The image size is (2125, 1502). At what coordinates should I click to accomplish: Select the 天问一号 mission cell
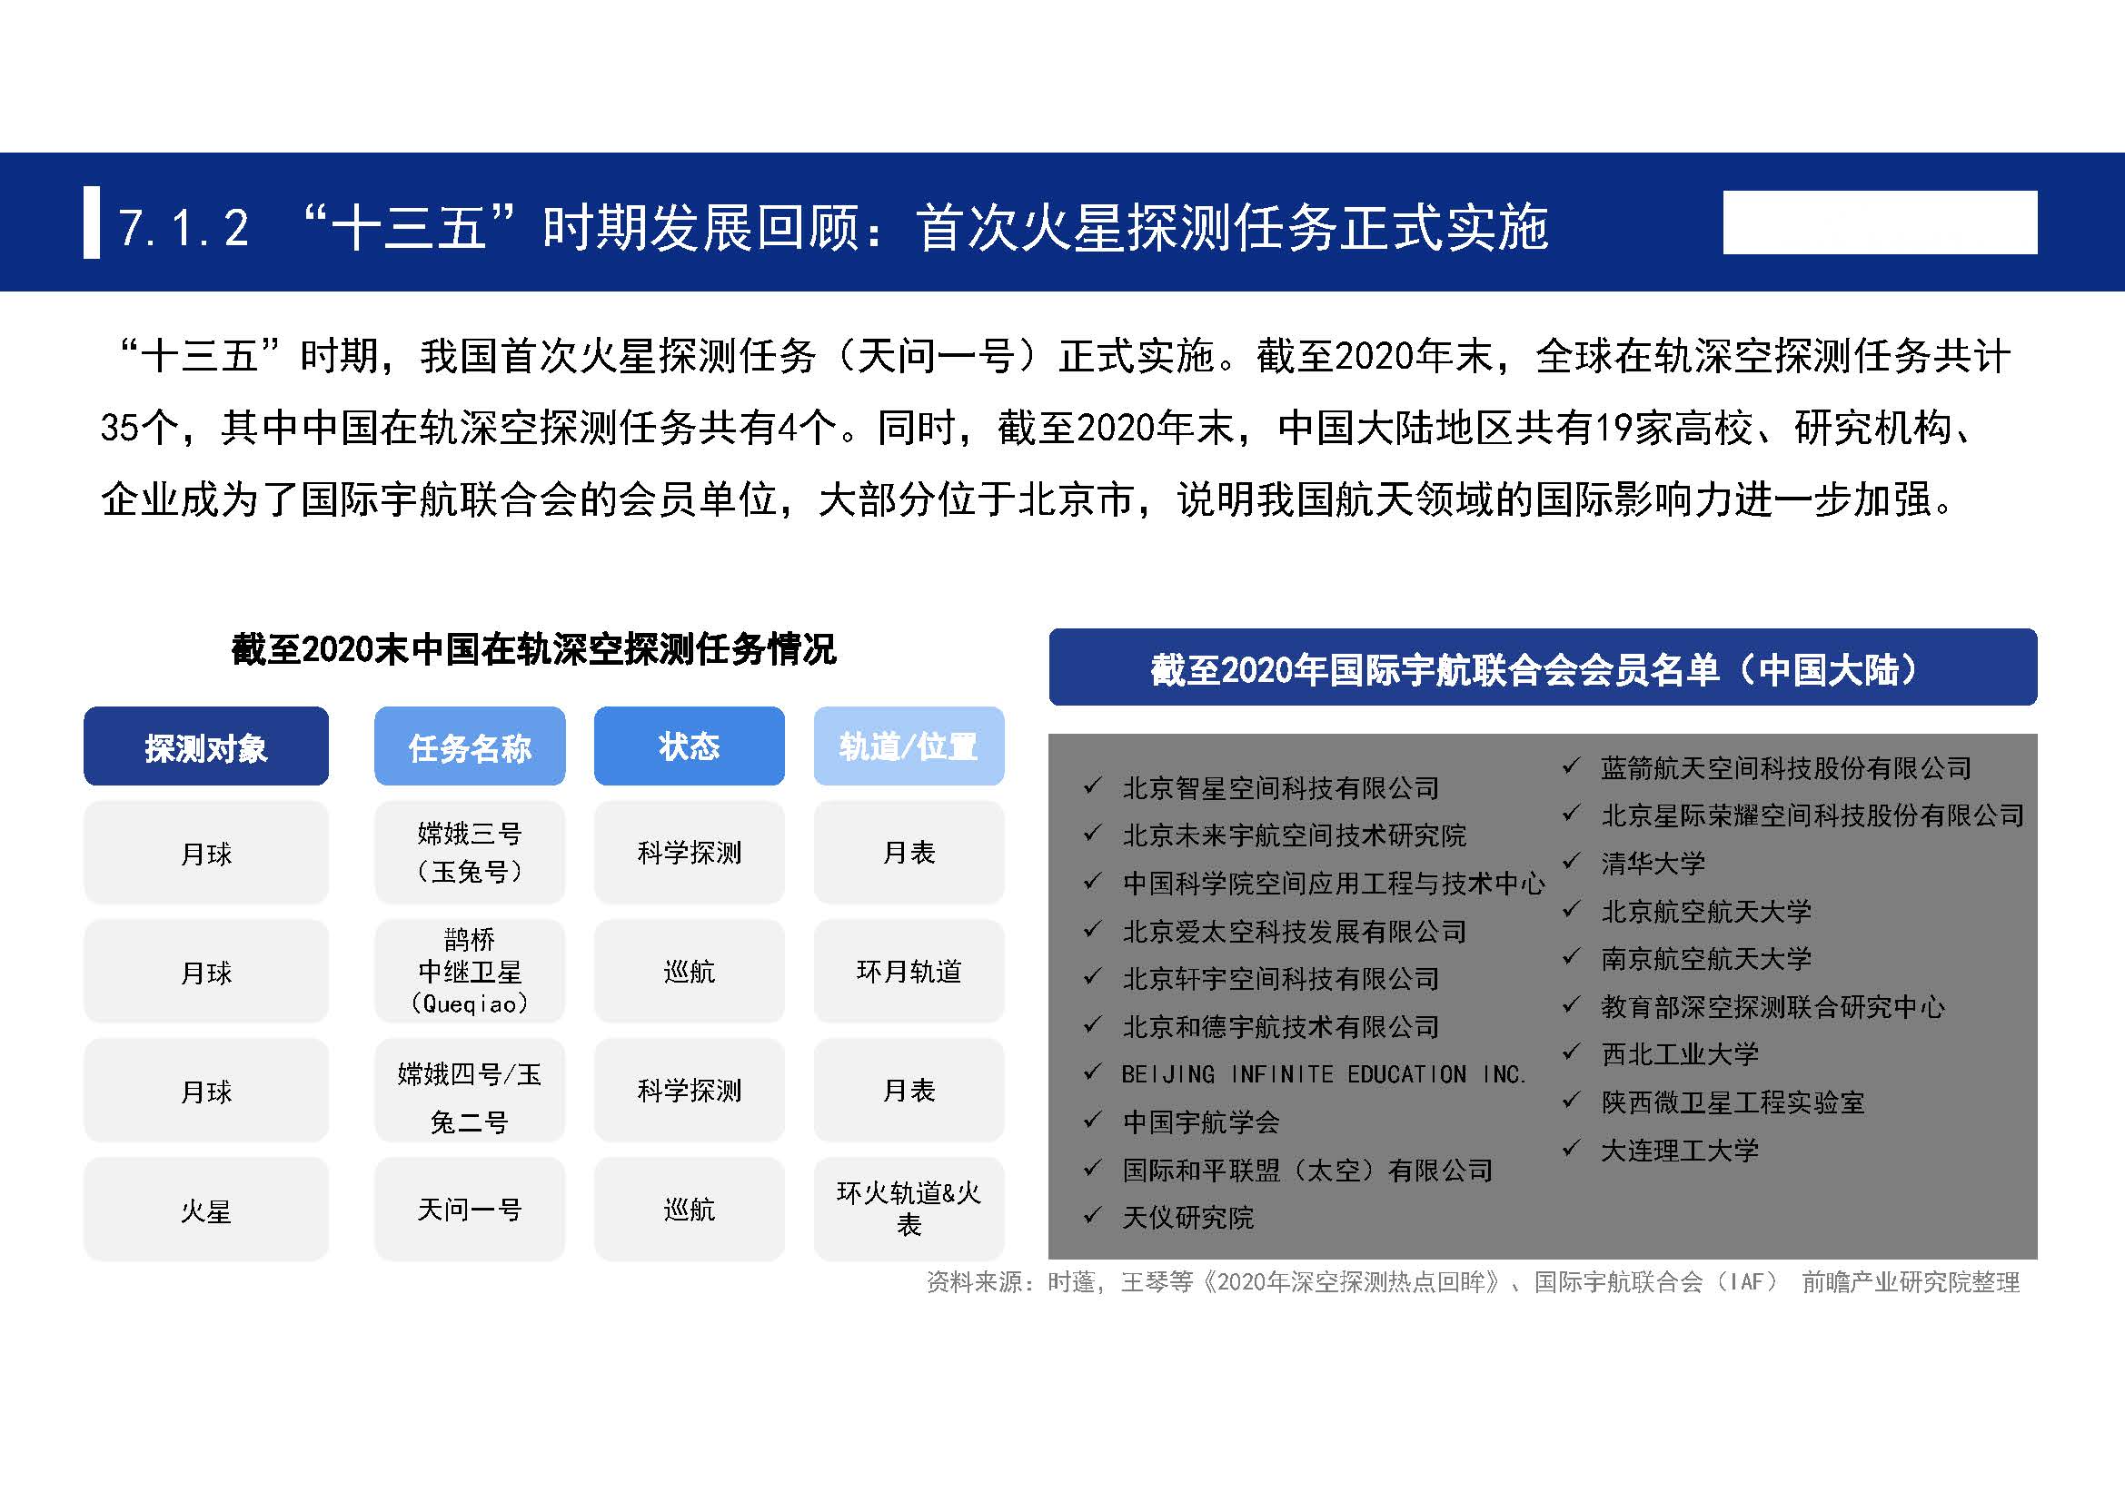click(469, 1209)
